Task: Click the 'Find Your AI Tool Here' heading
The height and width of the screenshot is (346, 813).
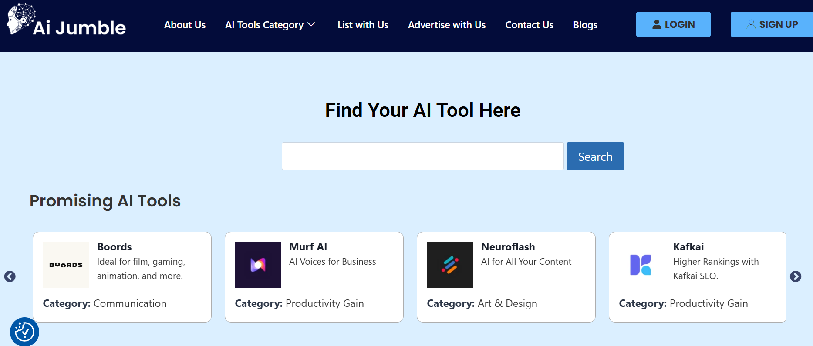Action: 423,110
